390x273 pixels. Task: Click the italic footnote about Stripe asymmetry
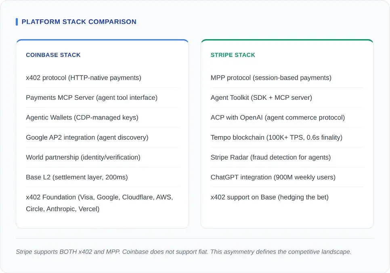184,252
